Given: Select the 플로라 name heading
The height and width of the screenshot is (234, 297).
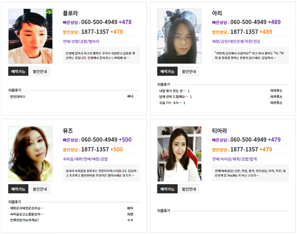Looking at the screenshot, I should (x=70, y=13).
